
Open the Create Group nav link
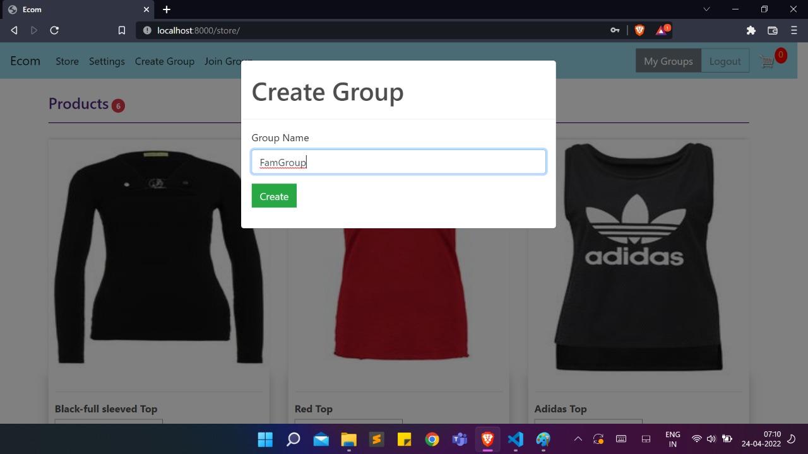[x=165, y=61]
